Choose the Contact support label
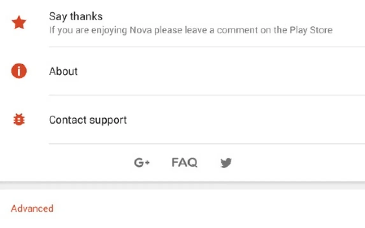This screenshot has height=228, width=365. click(x=88, y=120)
